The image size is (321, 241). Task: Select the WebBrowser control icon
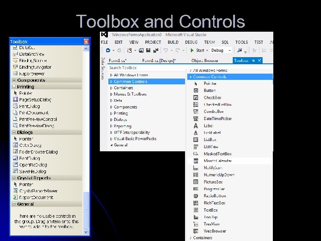tap(196, 231)
